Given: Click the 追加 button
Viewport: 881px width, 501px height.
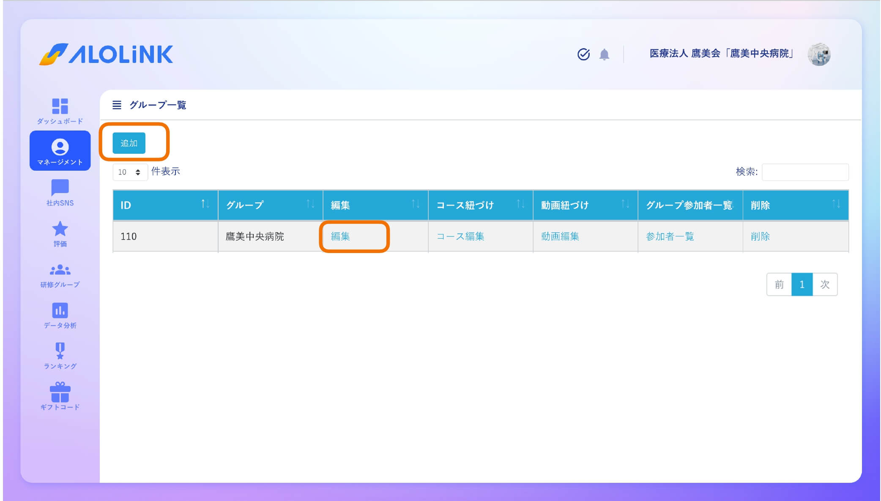Looking at the screenshot, I should [129, 143].
